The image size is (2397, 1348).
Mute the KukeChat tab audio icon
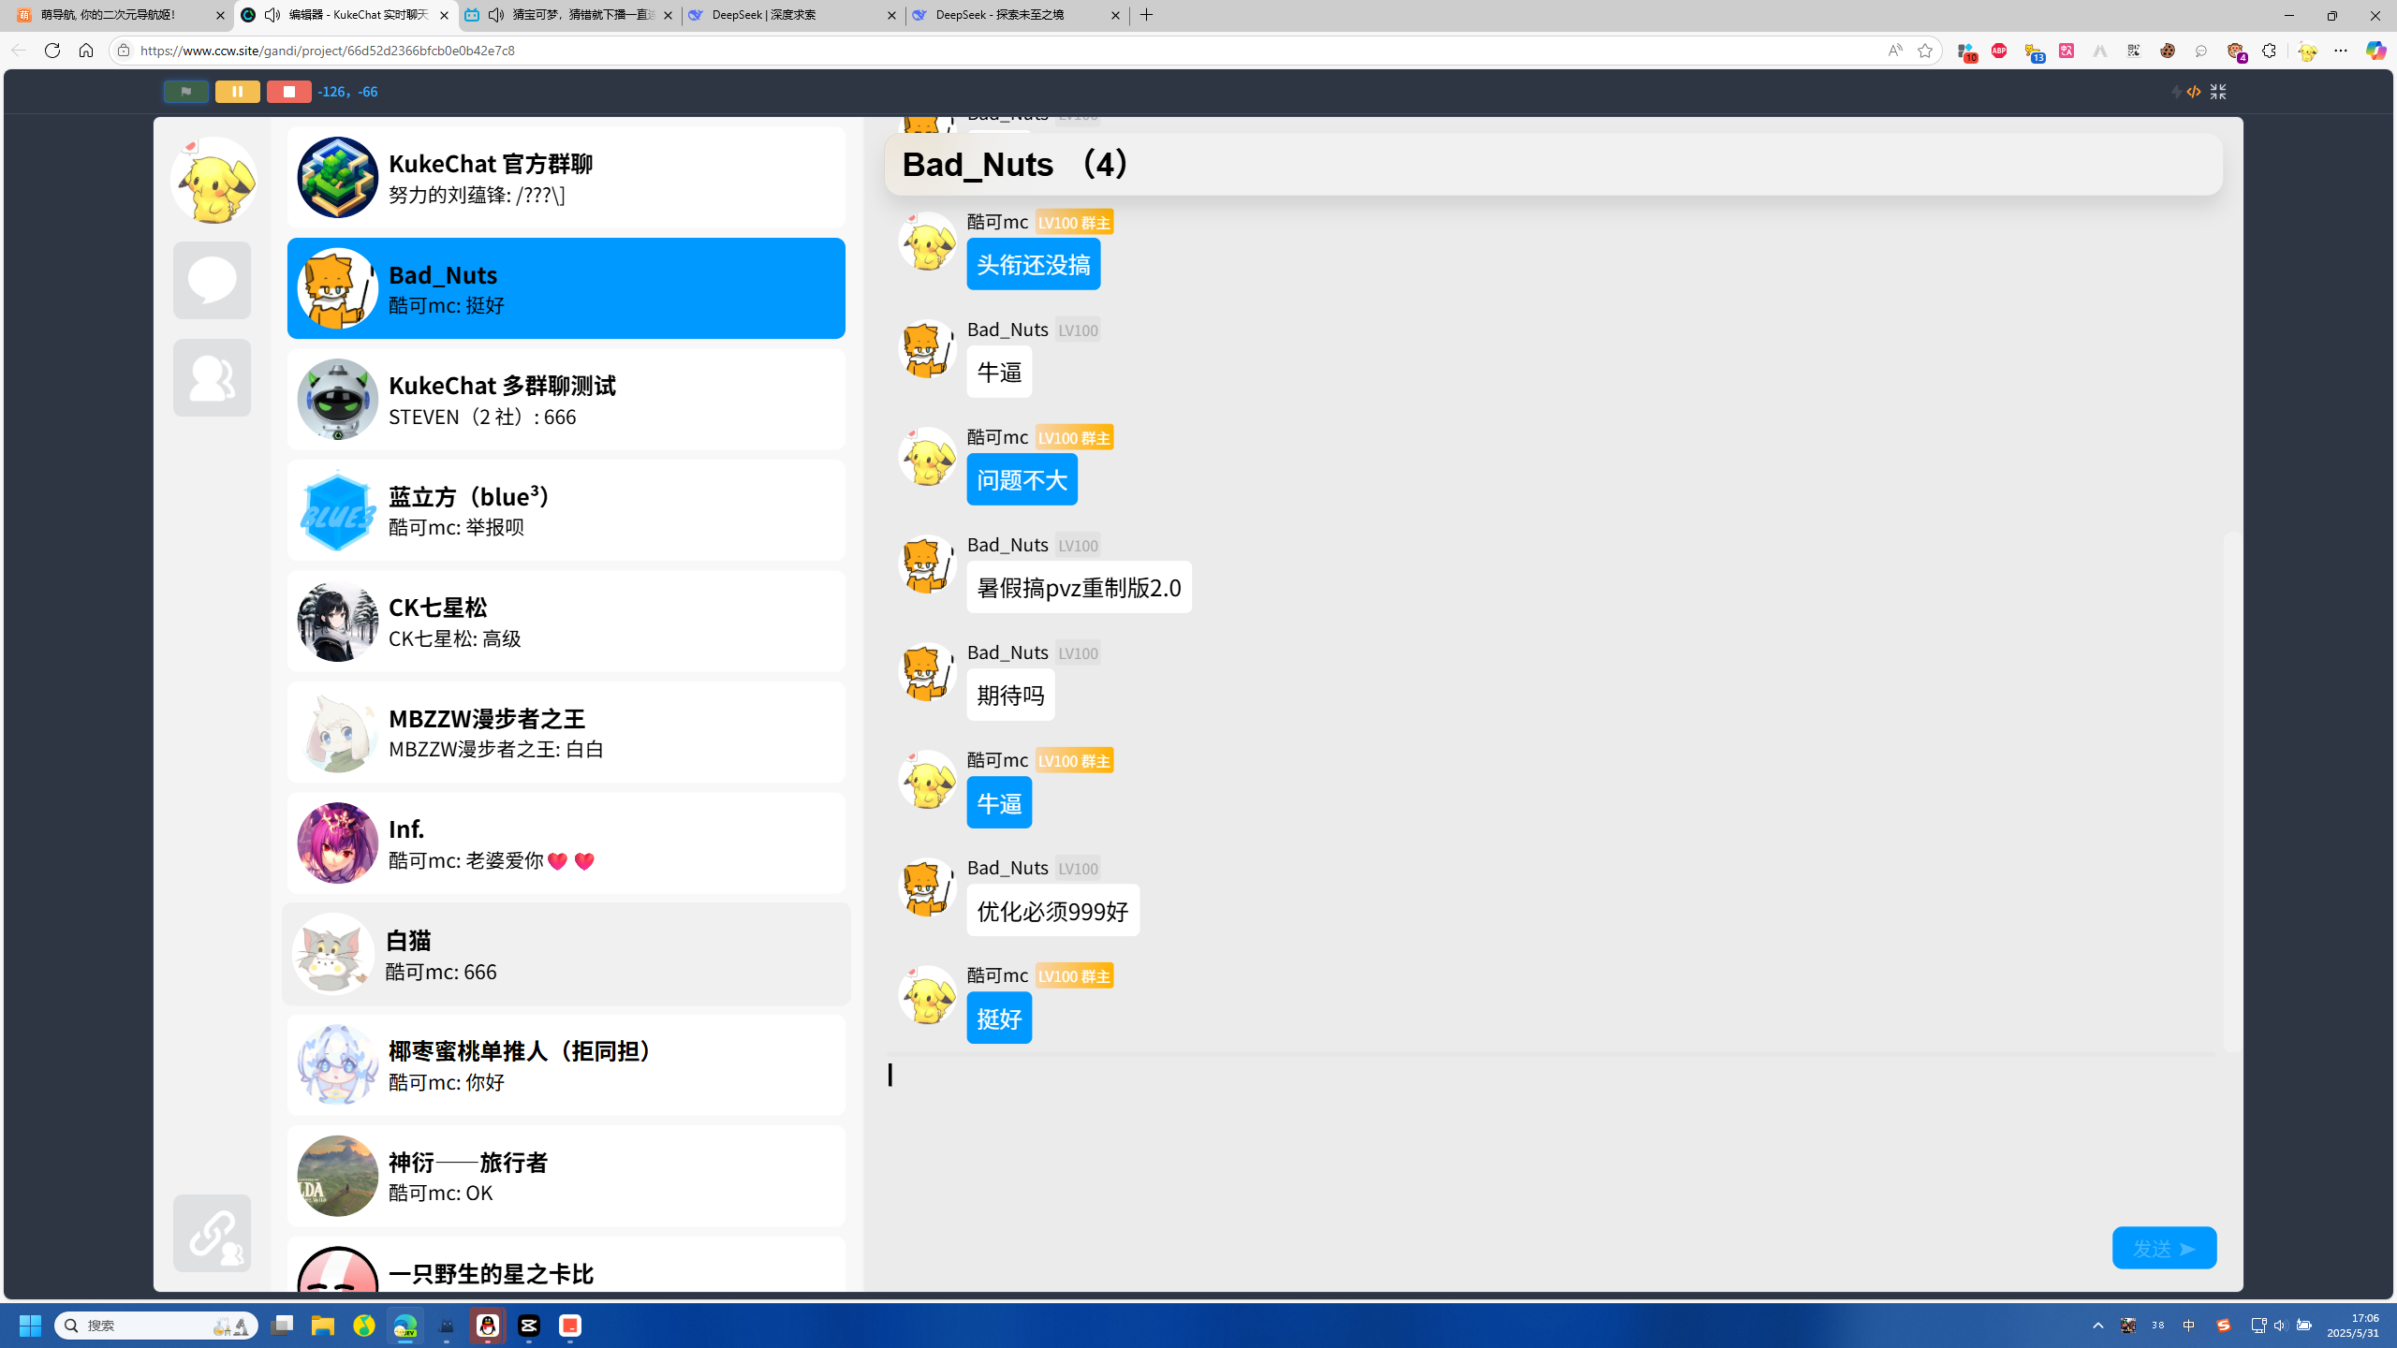tap(272, 15)
